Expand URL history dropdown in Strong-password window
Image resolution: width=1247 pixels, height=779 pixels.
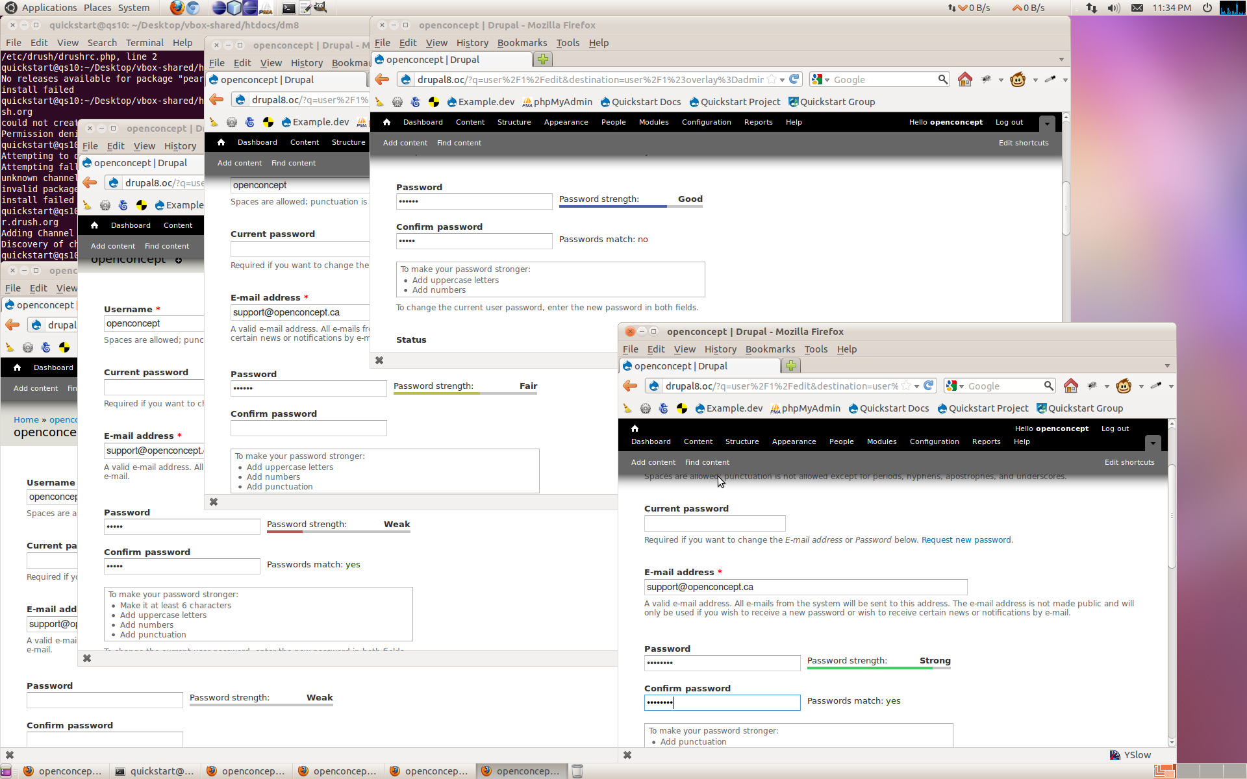coord(916,386)
